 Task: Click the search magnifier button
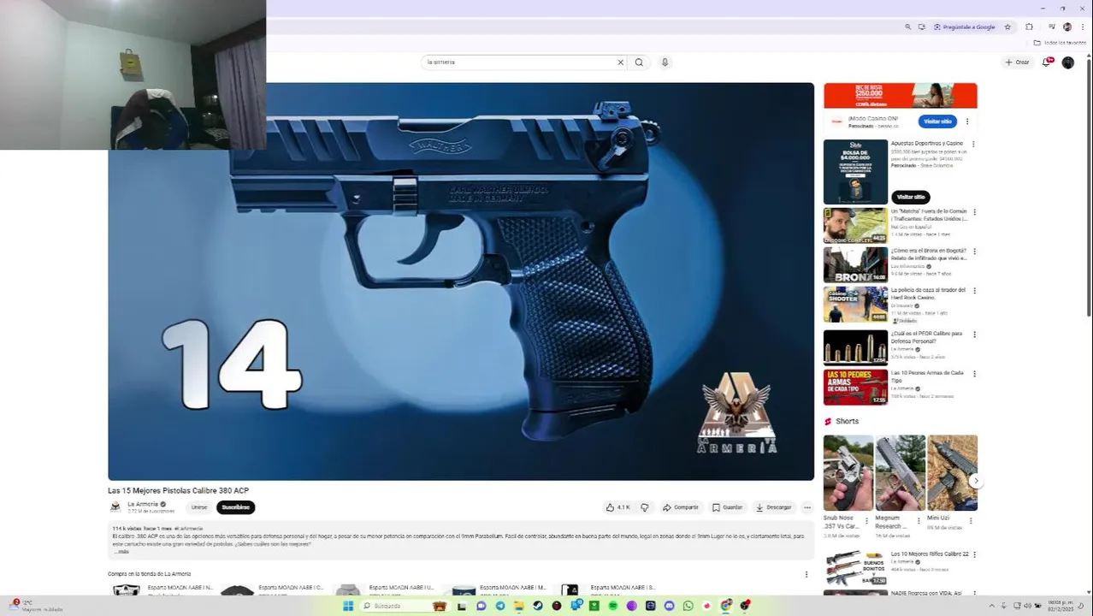coord(639,62)
